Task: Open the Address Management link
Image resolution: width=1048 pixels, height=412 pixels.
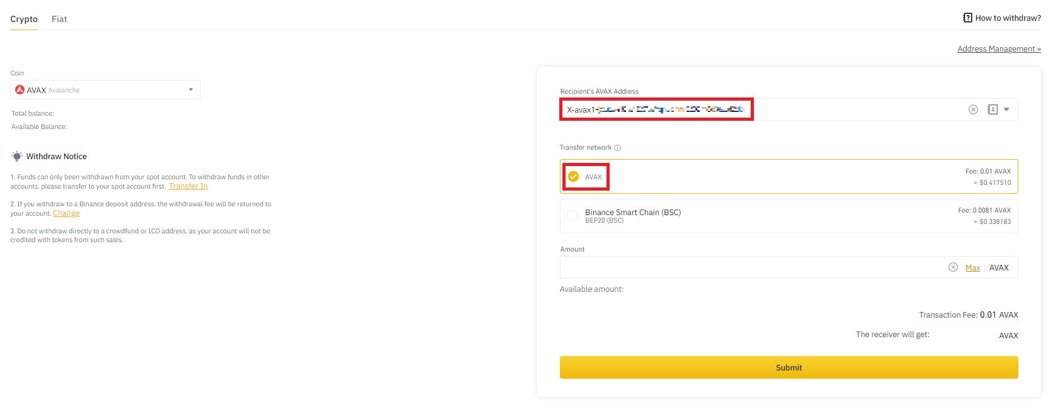Action: [x=999, y=48]
